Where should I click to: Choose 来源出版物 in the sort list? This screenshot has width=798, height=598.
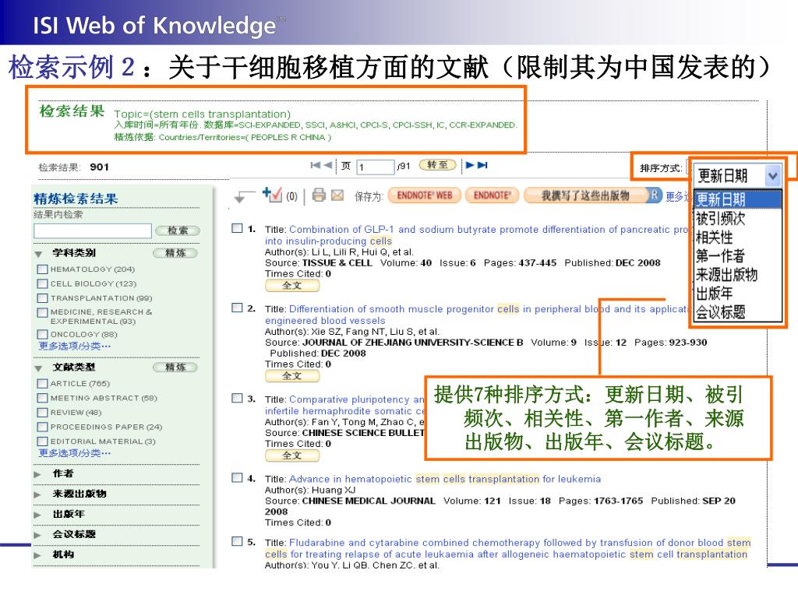click(x=737, y=275)
